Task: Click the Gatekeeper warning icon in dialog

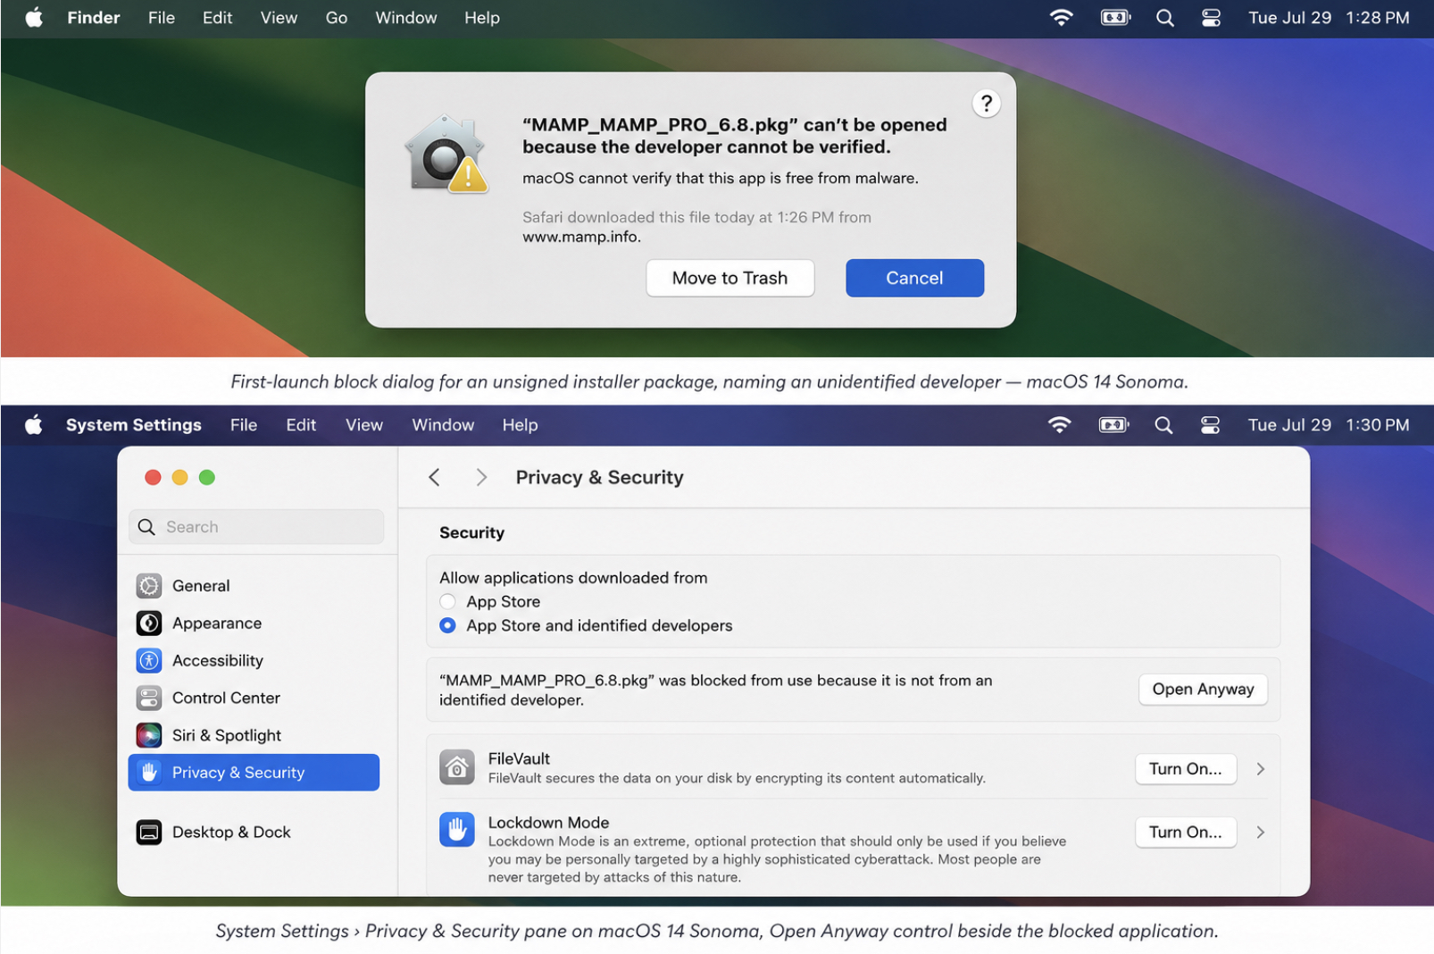Action: click(x=446, y=154)
